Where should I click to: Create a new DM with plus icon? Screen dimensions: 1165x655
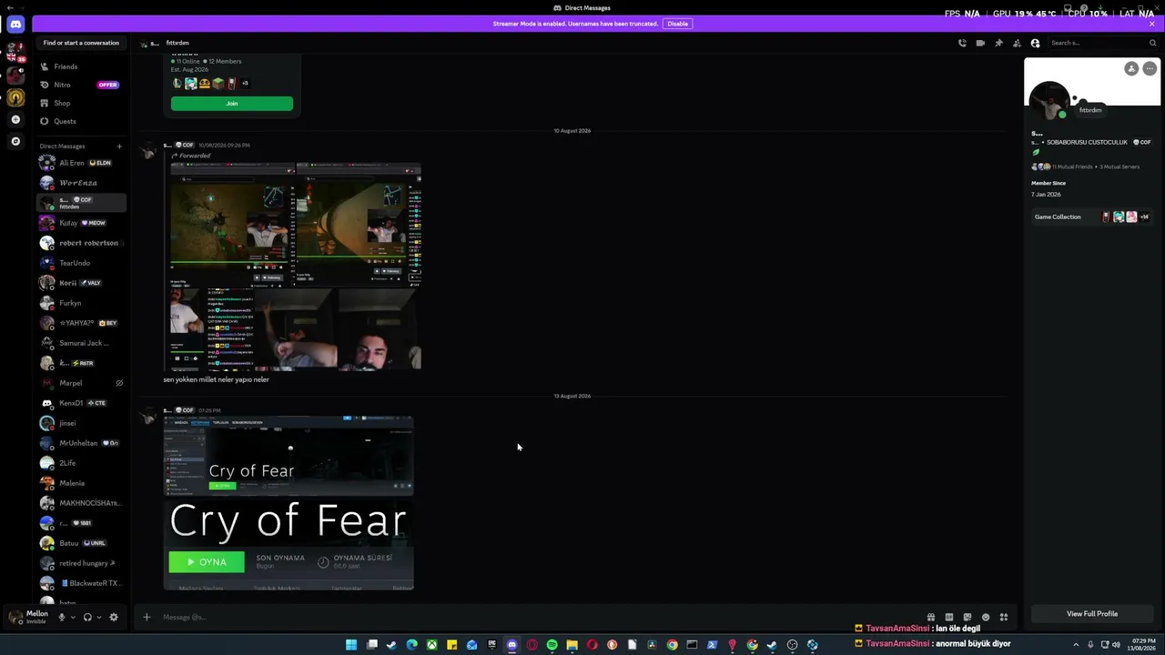[118, 146]
